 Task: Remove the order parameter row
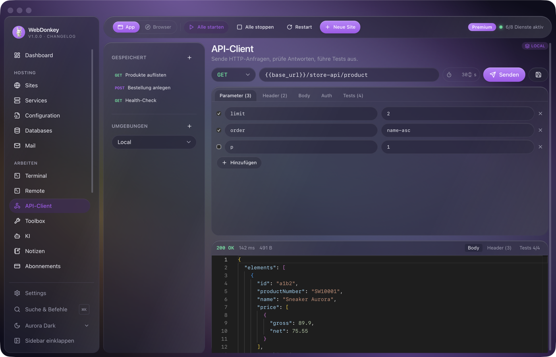click(541, 130)
